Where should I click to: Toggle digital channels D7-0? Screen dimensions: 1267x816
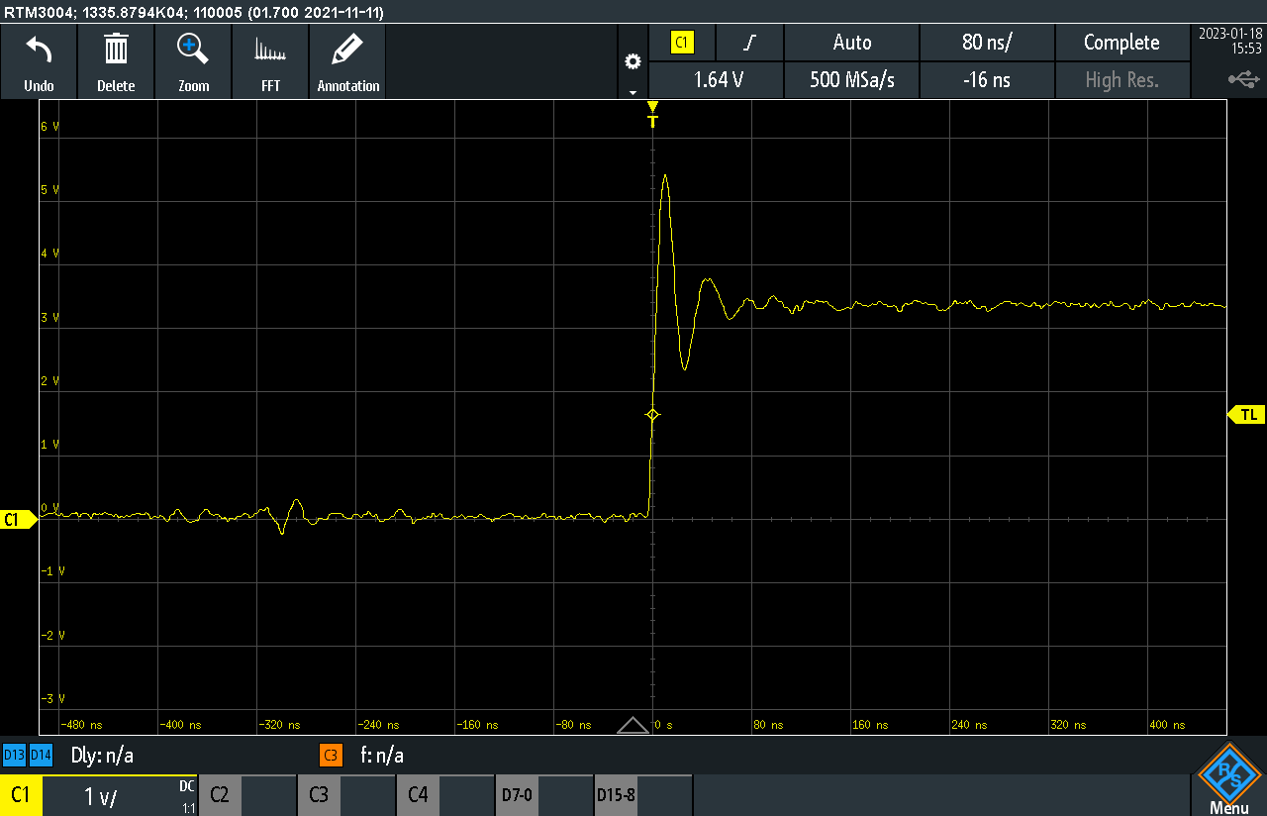point(516,794)
